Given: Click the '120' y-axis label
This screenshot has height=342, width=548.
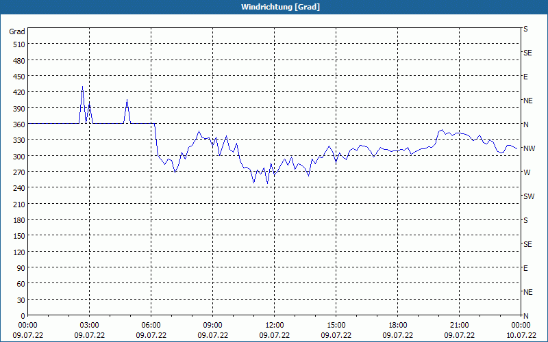Looking at the screenshot, I should 19,252.
